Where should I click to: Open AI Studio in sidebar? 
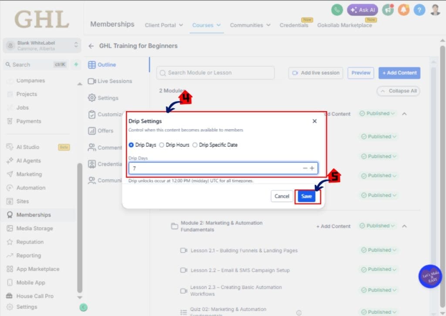point(27,147)
